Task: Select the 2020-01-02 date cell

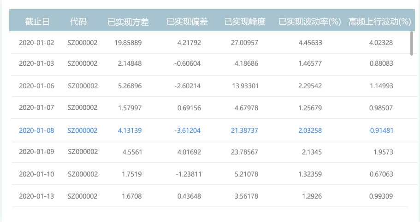Action: coord(36,43)
